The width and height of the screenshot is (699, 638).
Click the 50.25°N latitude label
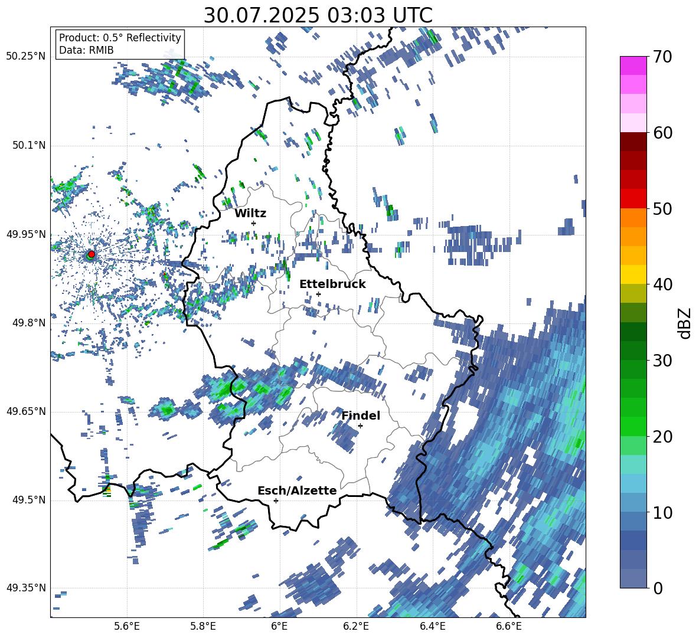26,57
